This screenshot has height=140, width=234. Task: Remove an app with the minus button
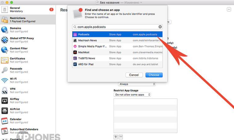121,137
